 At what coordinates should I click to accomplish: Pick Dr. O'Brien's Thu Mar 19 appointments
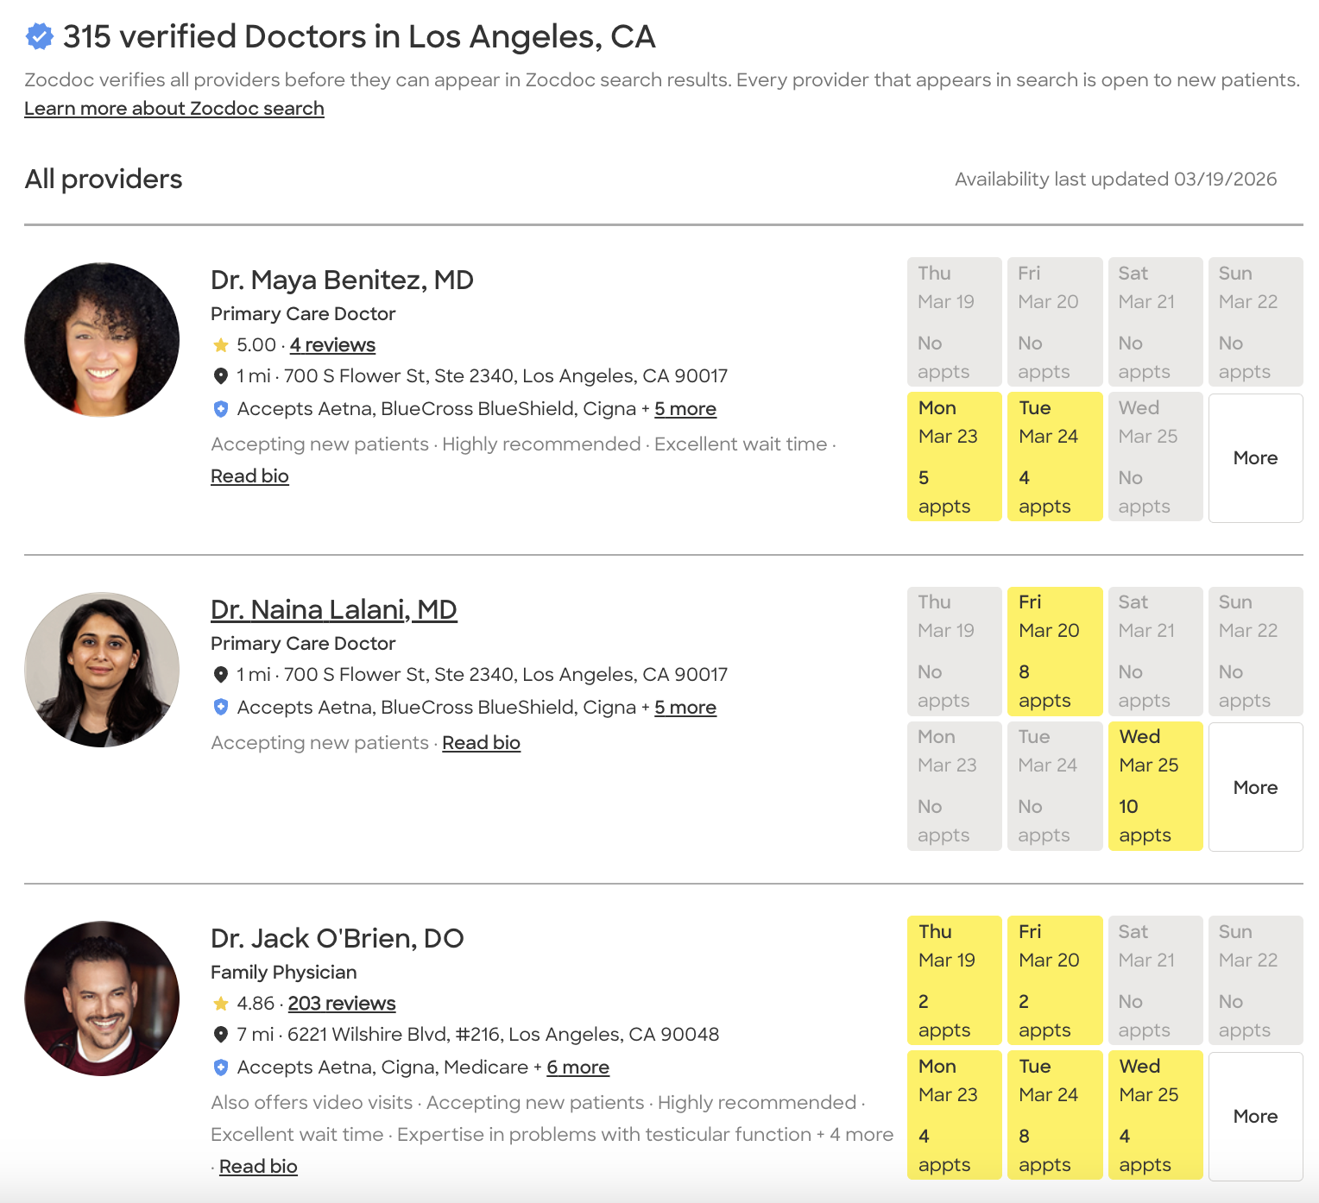tap(954, 981)
